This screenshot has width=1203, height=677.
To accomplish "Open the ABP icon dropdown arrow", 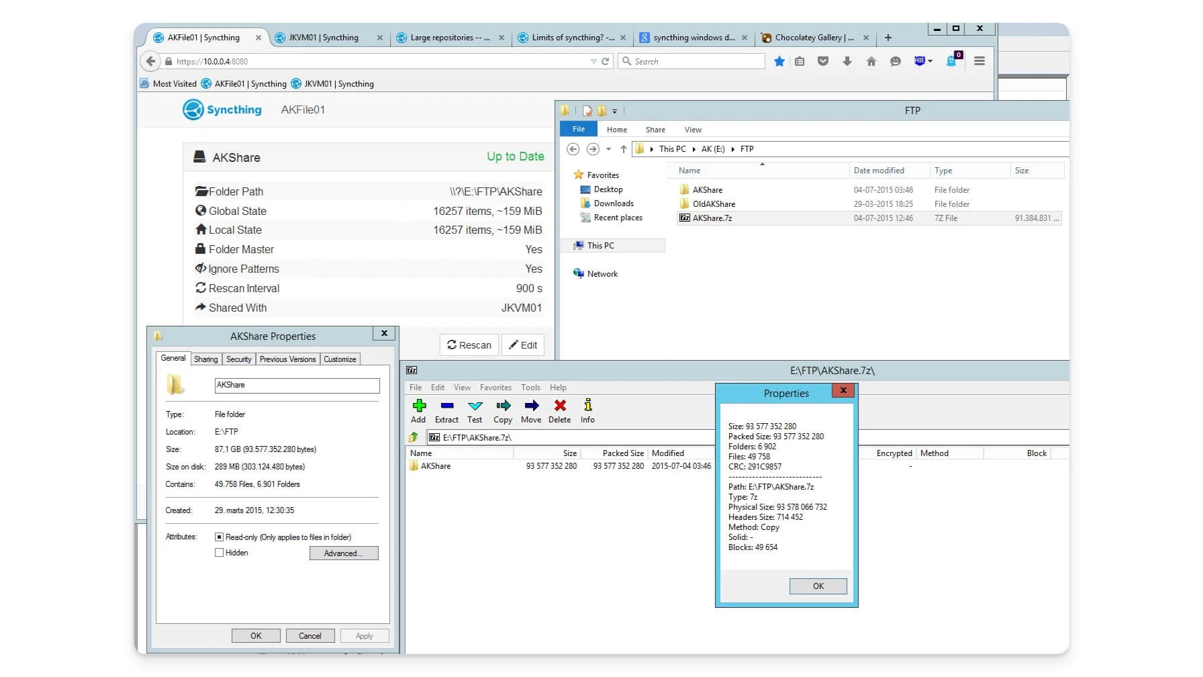I will 930,61.
